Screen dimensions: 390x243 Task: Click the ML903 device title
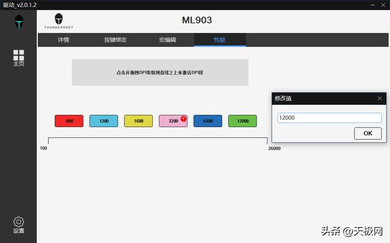coord(197,20)
